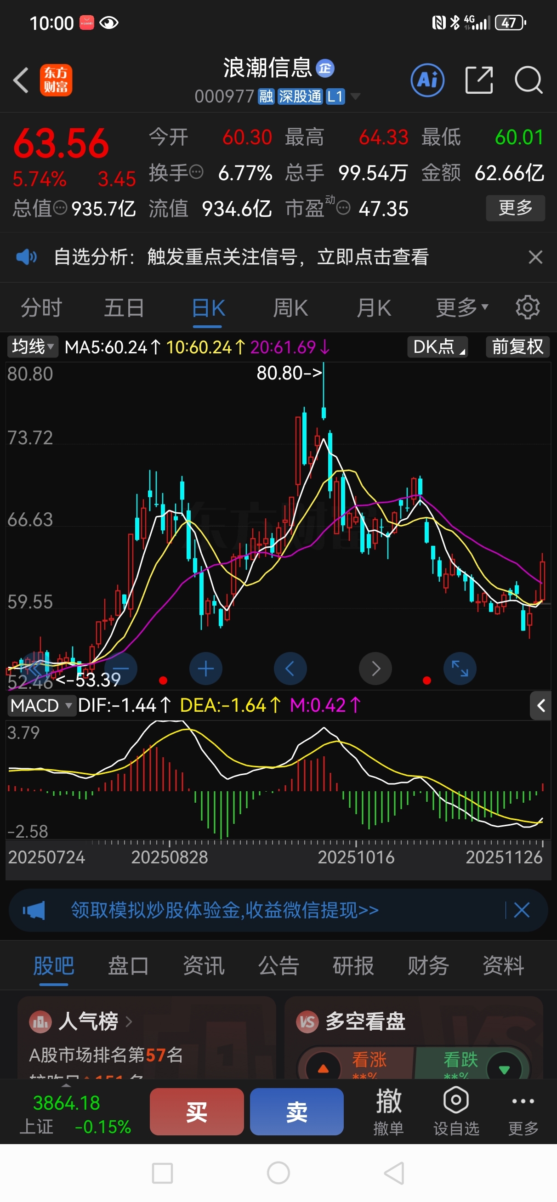
Task: Tap the 更多 button beside 市盈
Action: (516, 208)
